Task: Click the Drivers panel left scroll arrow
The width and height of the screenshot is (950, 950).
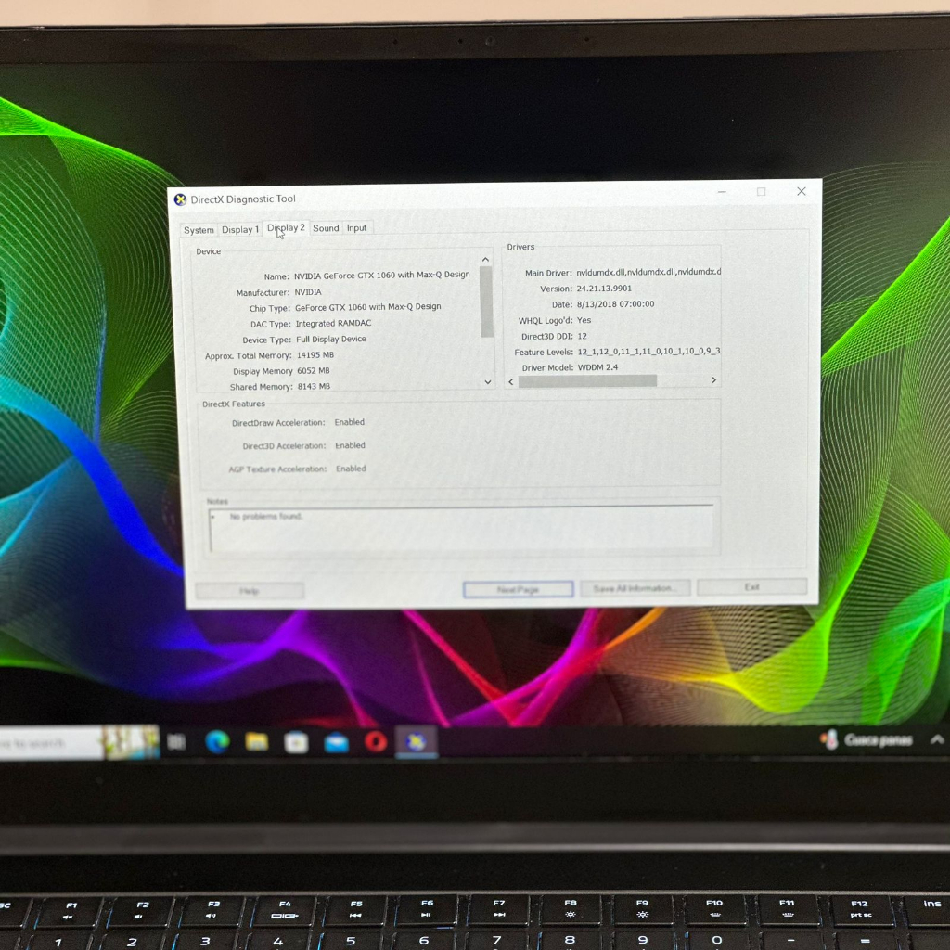Action: [x=511, y=381]
